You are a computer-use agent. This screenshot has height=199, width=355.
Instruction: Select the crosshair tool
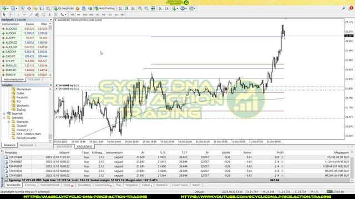(x=11, y=15)
